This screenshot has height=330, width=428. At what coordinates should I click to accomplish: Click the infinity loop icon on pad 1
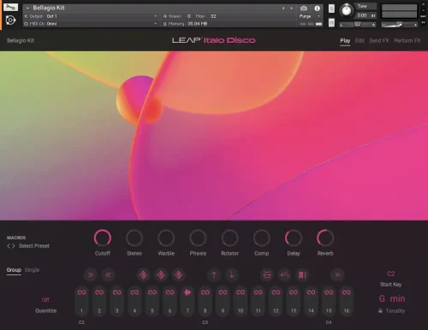81,292
